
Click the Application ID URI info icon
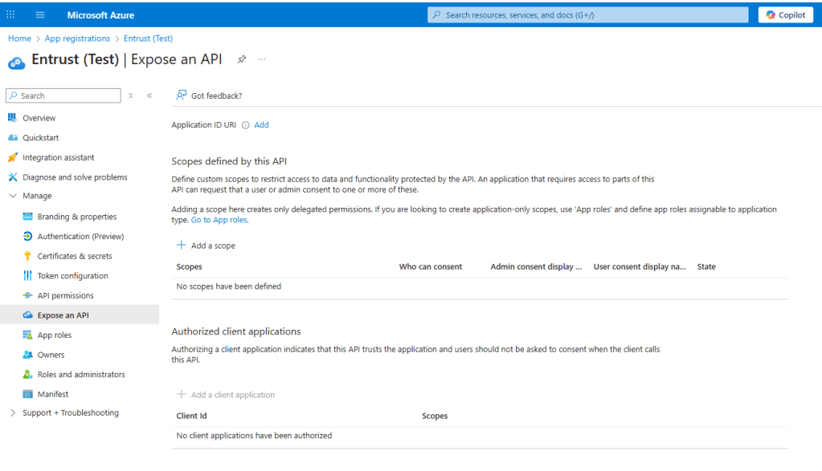click(245, 125)
